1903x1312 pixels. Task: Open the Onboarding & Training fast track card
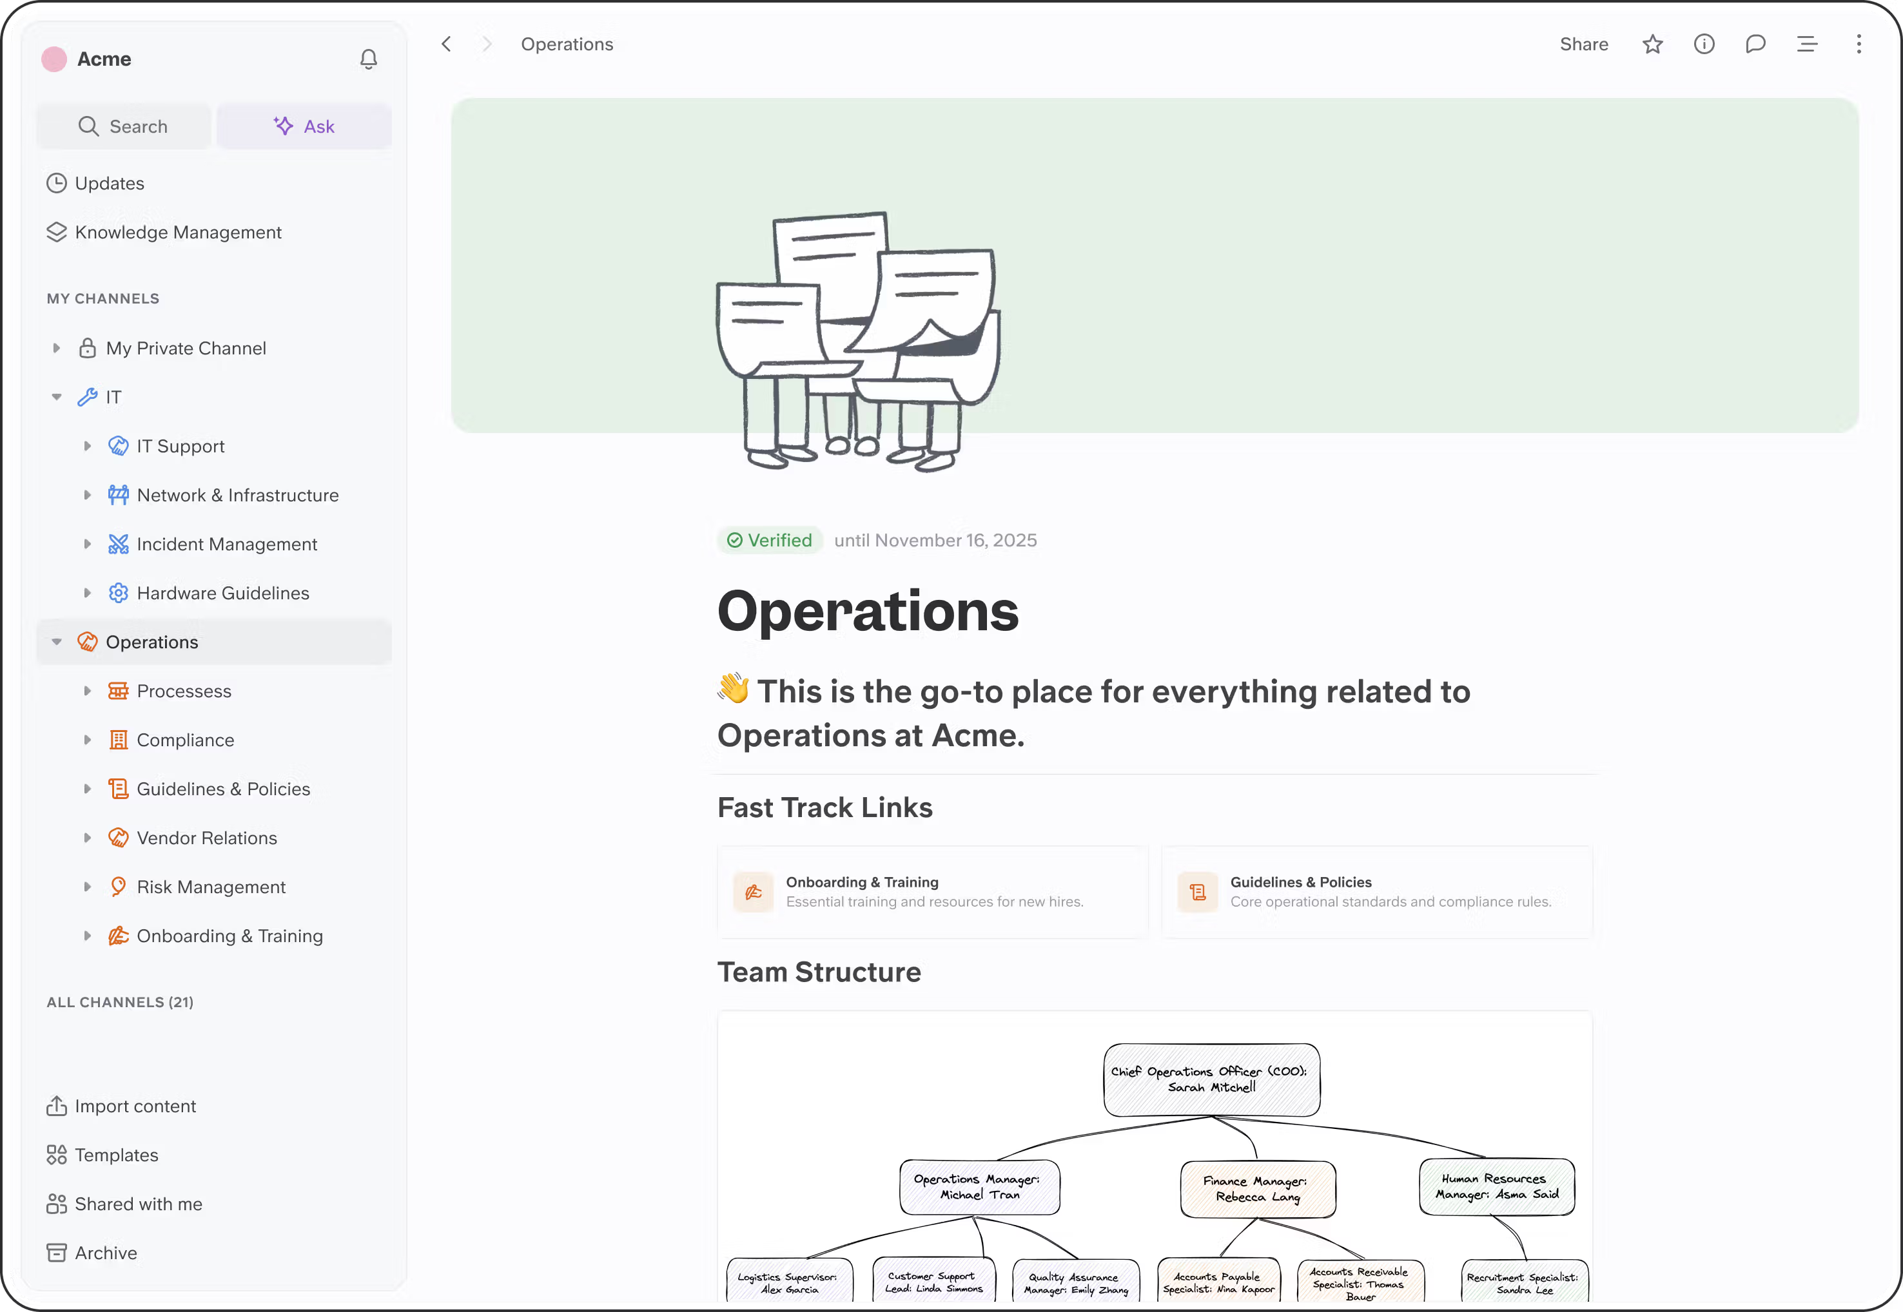click(932, 892)
